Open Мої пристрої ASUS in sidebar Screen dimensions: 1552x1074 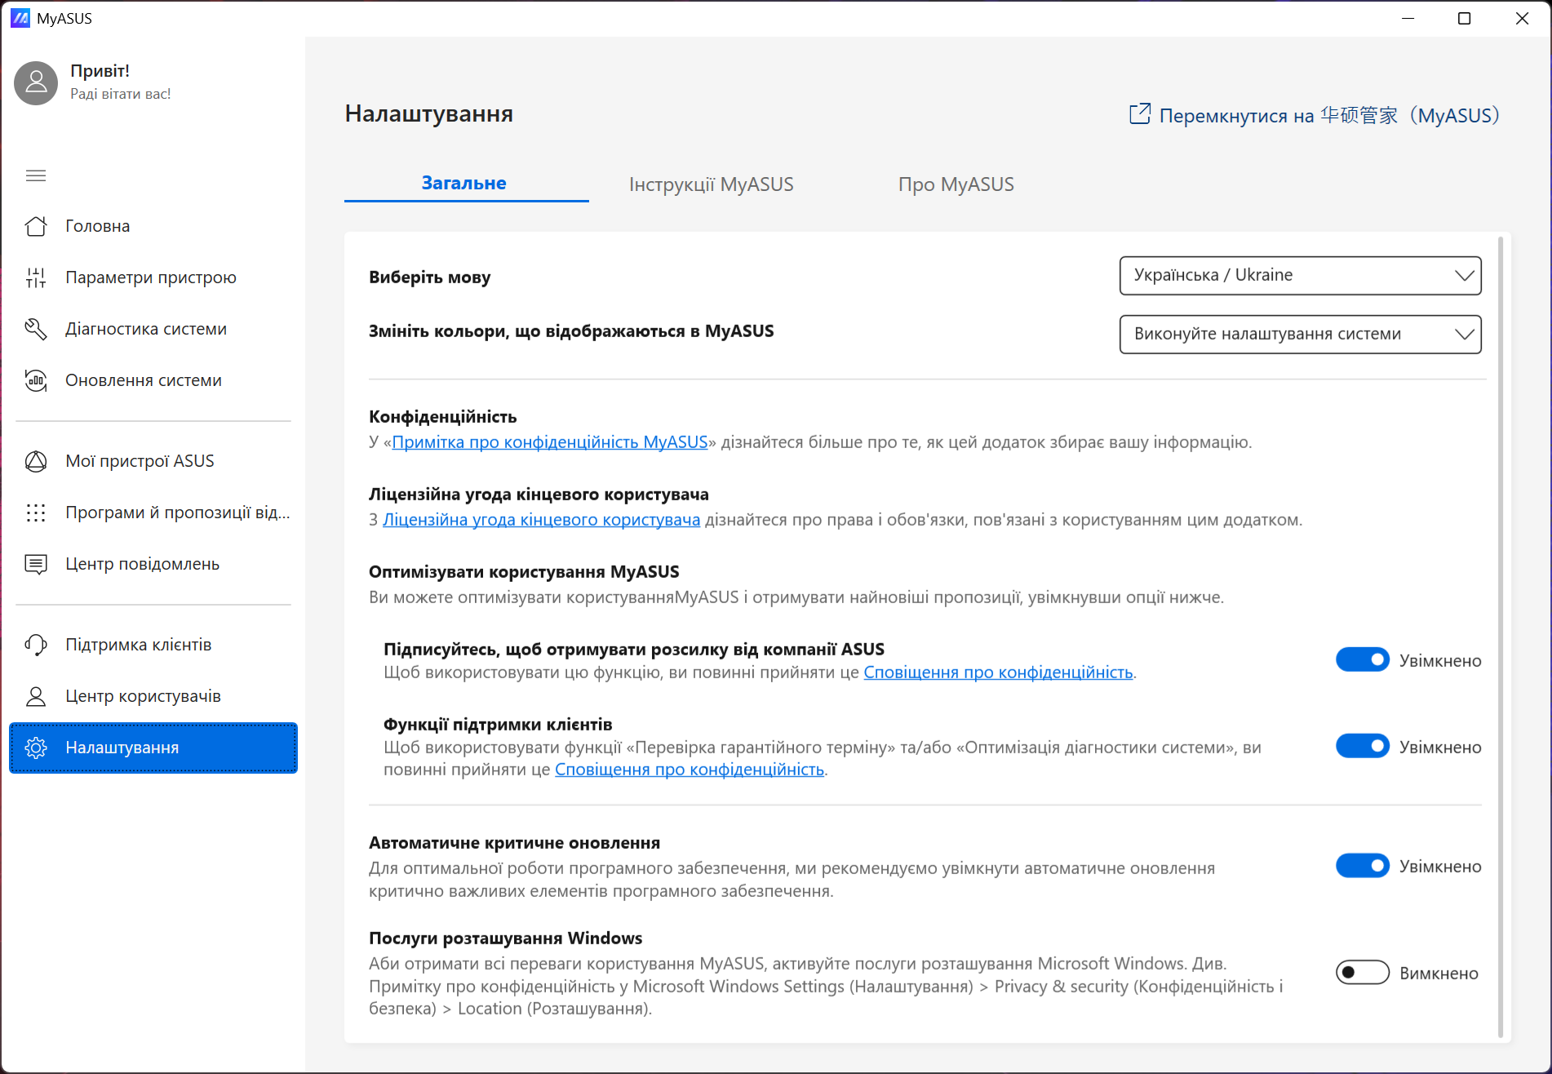pyautogui.click(x=153, y=461)
